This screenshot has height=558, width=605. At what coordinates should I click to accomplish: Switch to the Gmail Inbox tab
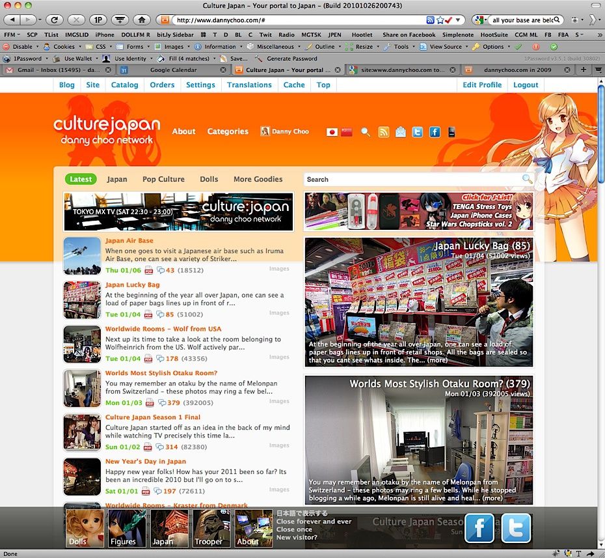58,70
